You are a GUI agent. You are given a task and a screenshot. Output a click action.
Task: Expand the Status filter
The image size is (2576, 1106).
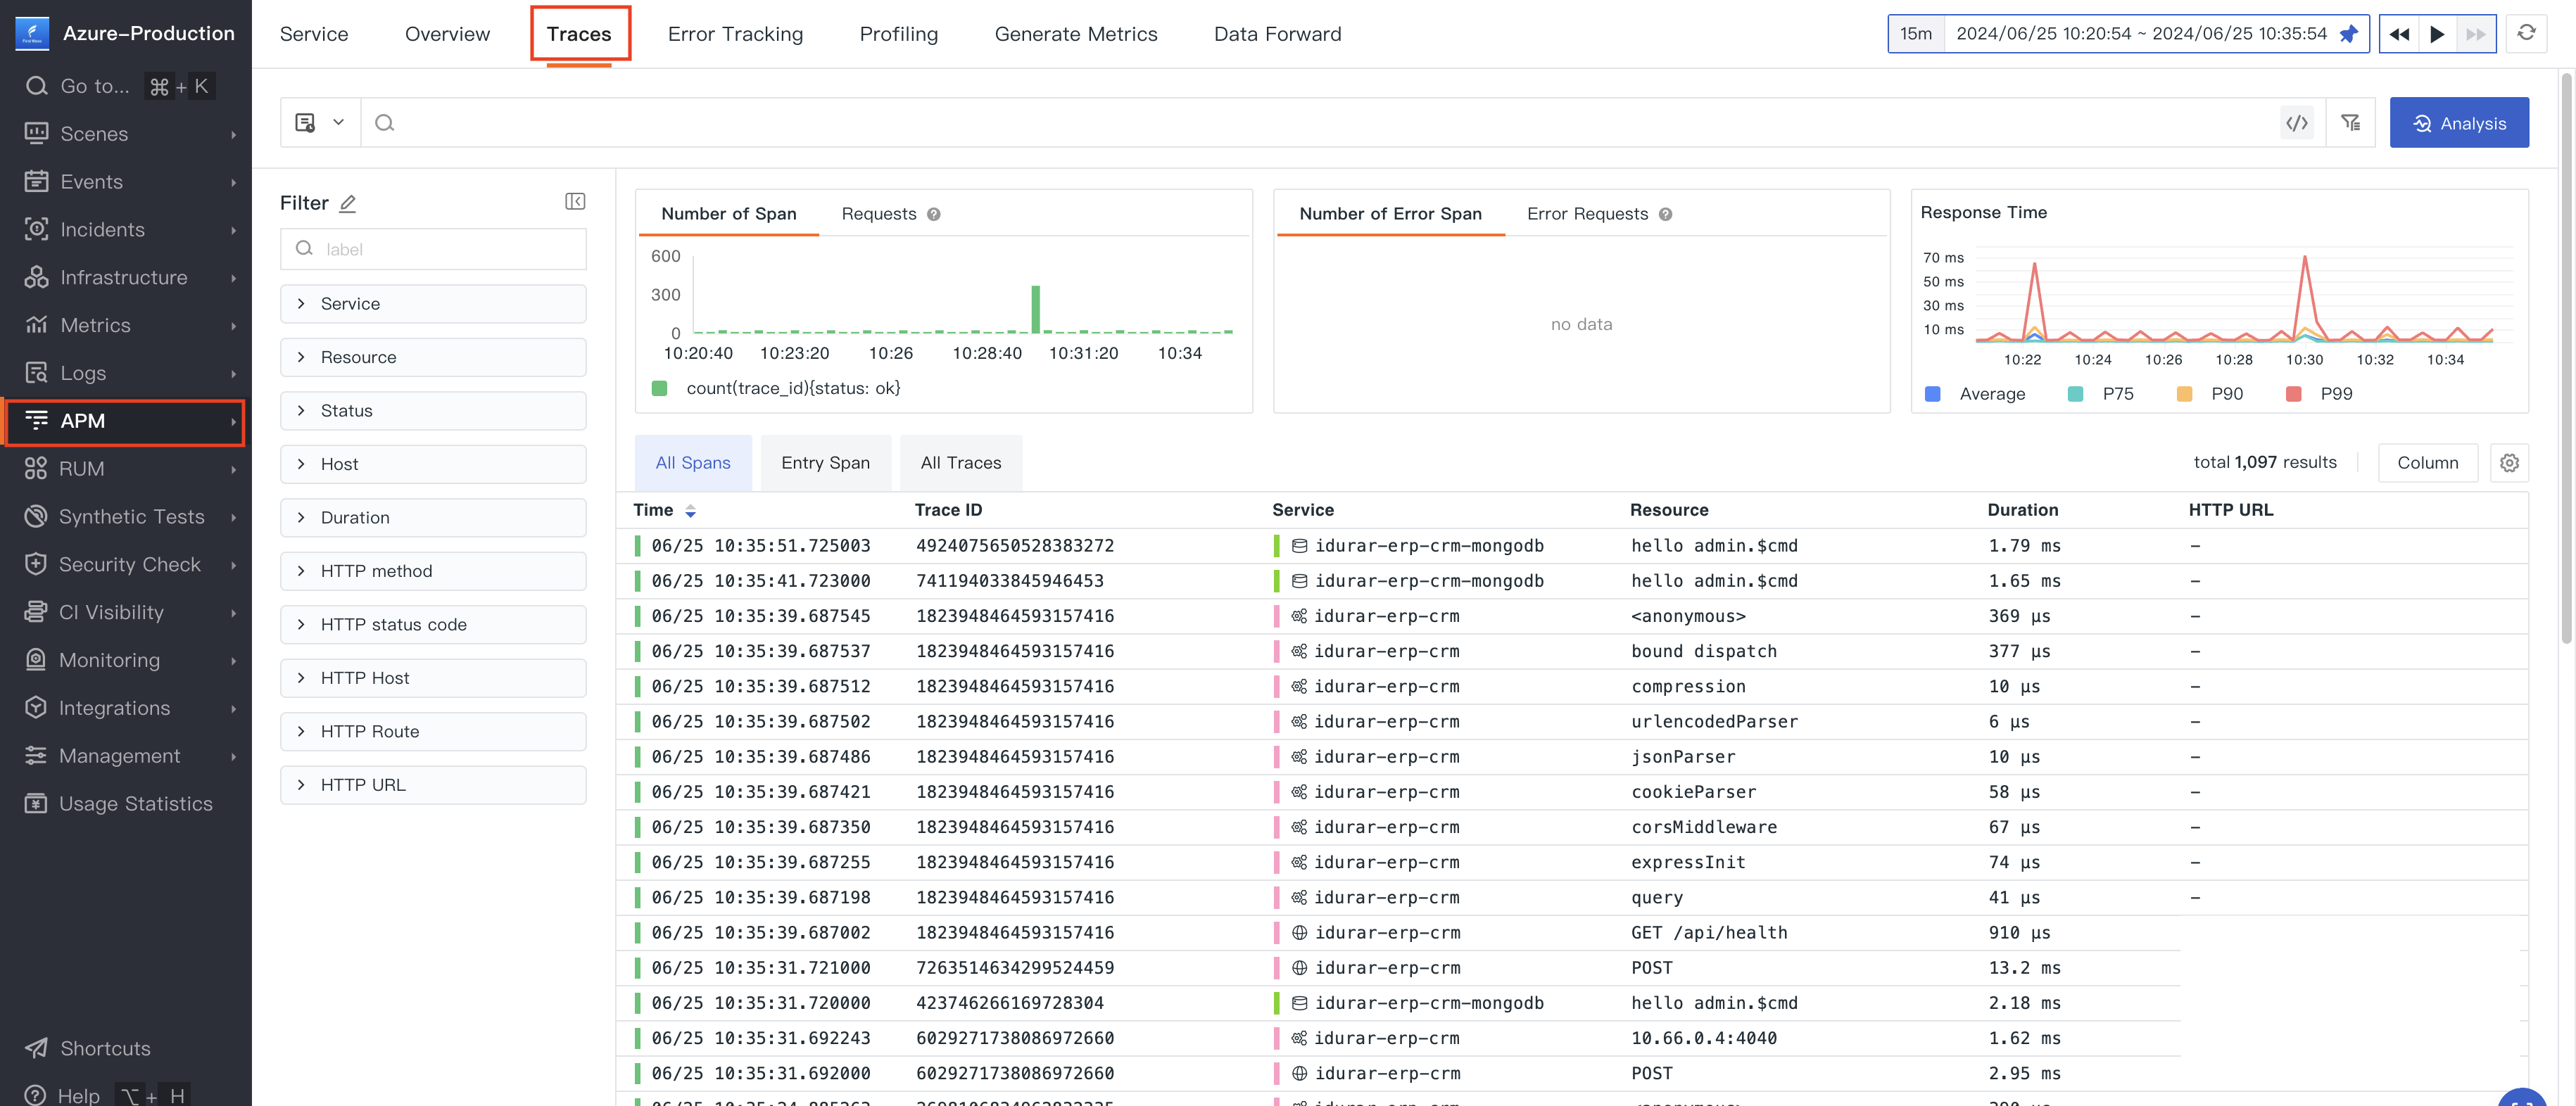[x=433, y=411]
